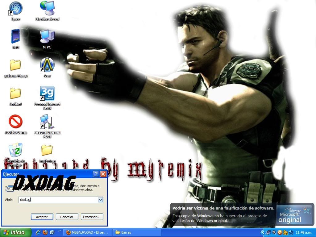The height and width of the screenshot is (237, 316).
Task: Open the orange round tray icon
Action: point(280,232)
